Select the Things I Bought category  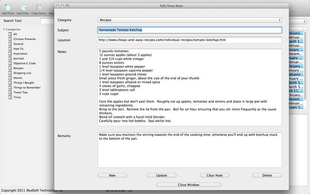(x=24, y=83)
